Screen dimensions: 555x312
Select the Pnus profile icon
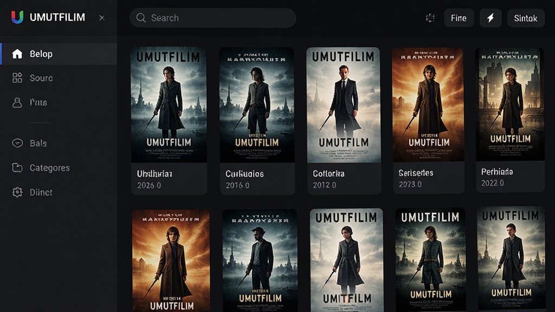point(17,102)
